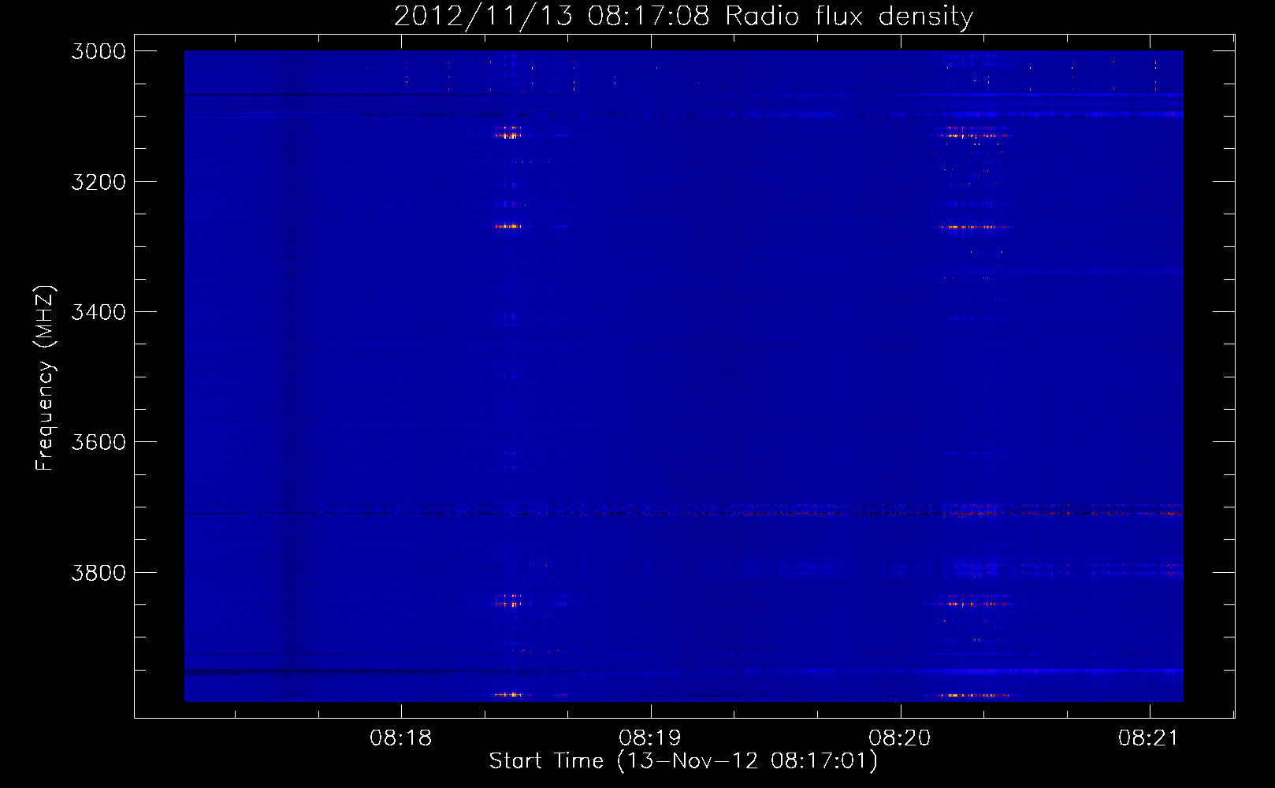The height and width of the screenshot is (788, 1275).
Task: Click the 3600 frequency tick label
Action: pos(99,442)
